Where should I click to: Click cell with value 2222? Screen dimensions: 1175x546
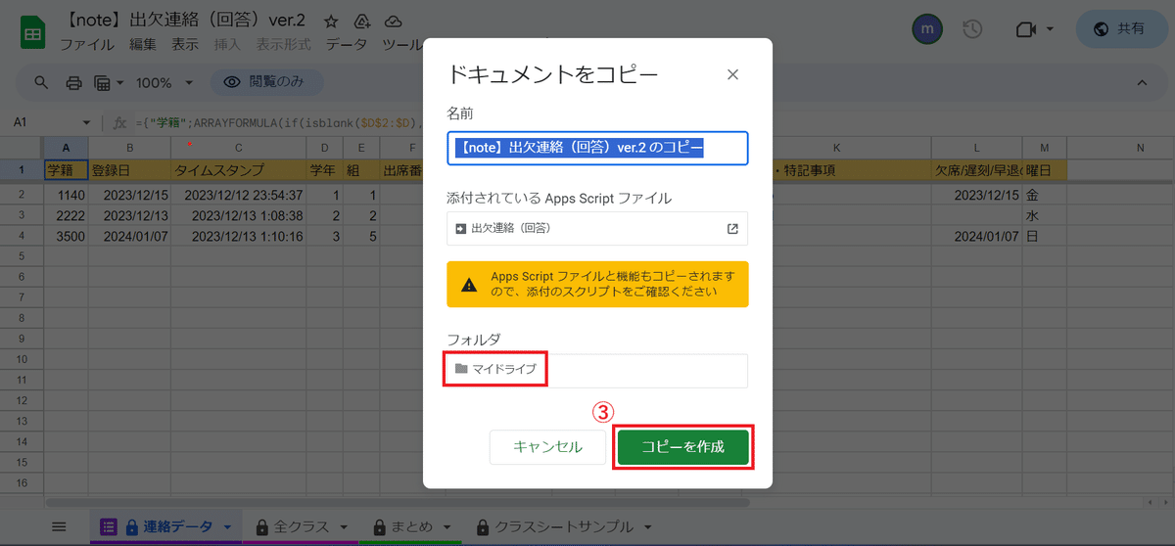66,215
